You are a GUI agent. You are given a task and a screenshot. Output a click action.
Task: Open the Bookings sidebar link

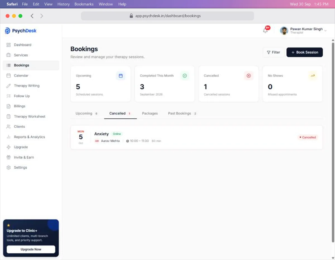click(31, 65)
